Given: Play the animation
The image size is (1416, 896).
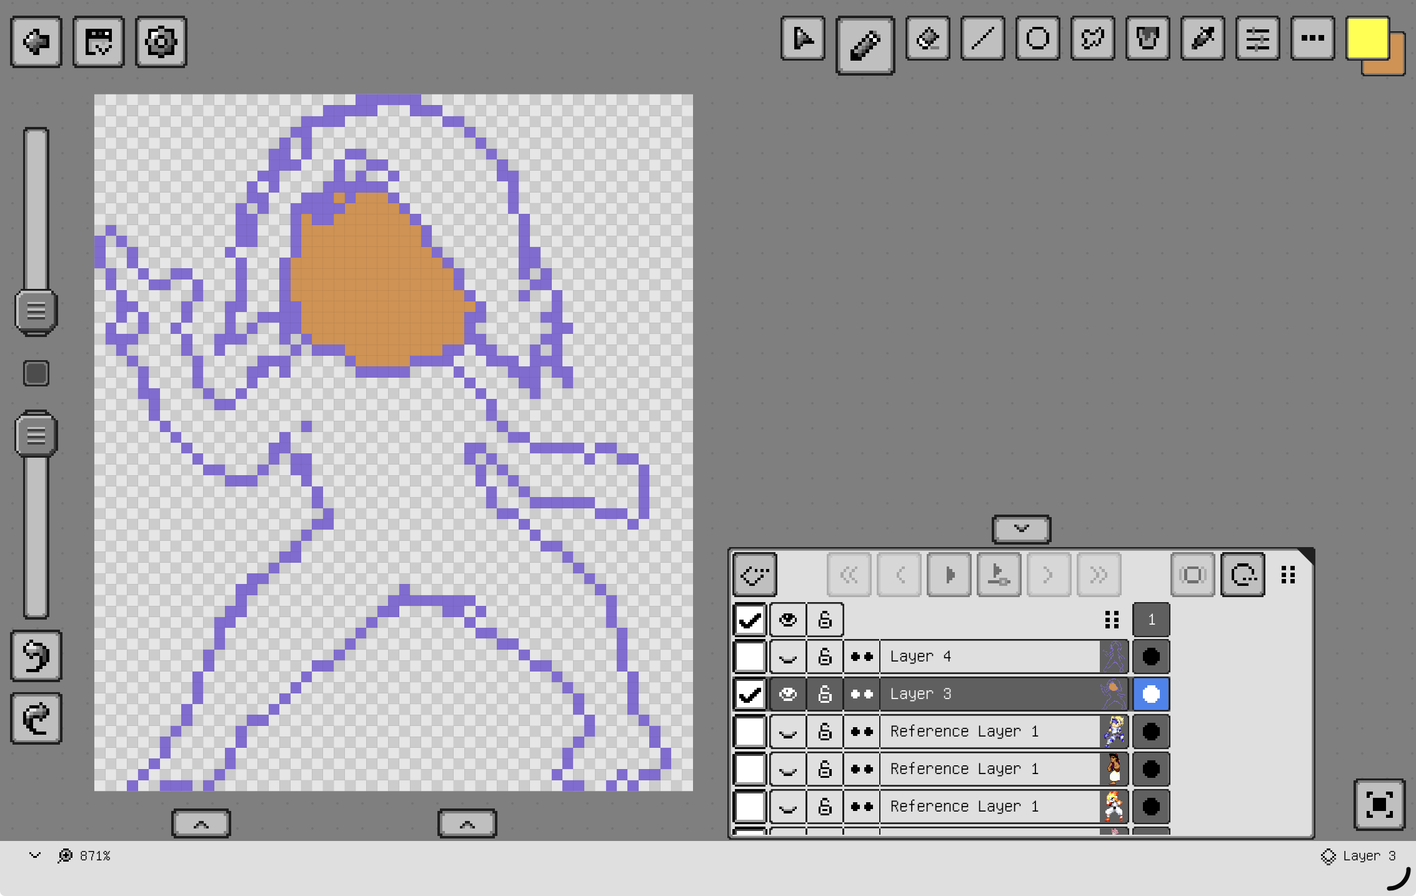Looking at the screenshot, I should 949,574.
